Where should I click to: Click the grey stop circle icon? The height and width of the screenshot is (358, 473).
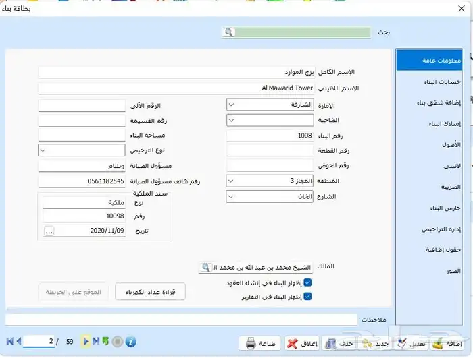click(118, 342)
